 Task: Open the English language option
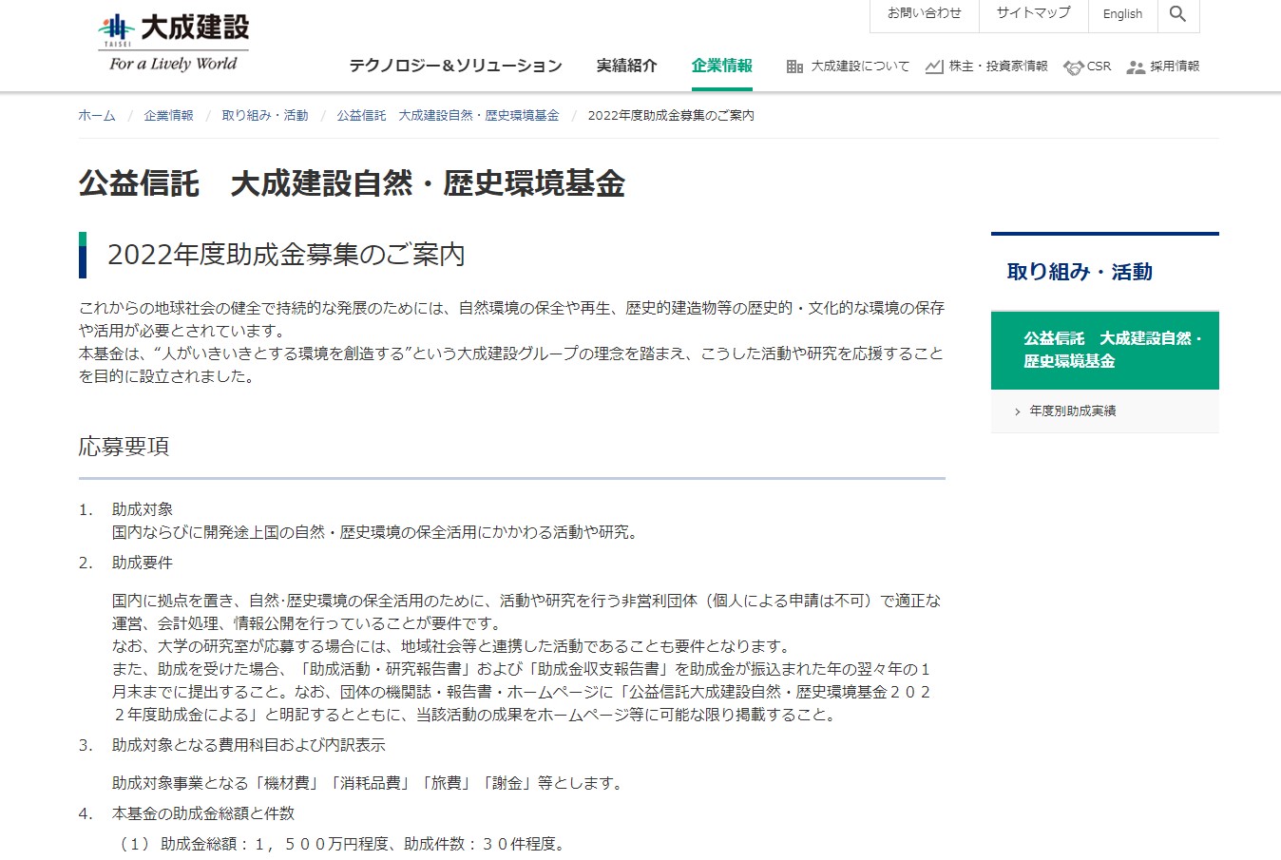tap(1122, 15)
